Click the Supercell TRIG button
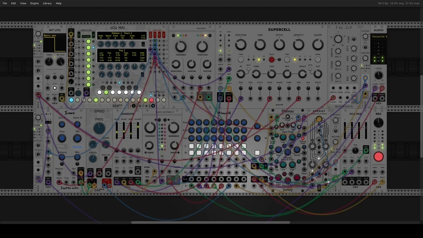The image size is (423, 238). pos(287,60)
